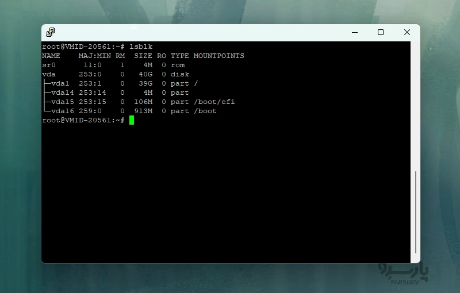Viewport: 460px width, 293px height.
Task: Click the typed "lsblk" command text
Action: pos(141,47)
